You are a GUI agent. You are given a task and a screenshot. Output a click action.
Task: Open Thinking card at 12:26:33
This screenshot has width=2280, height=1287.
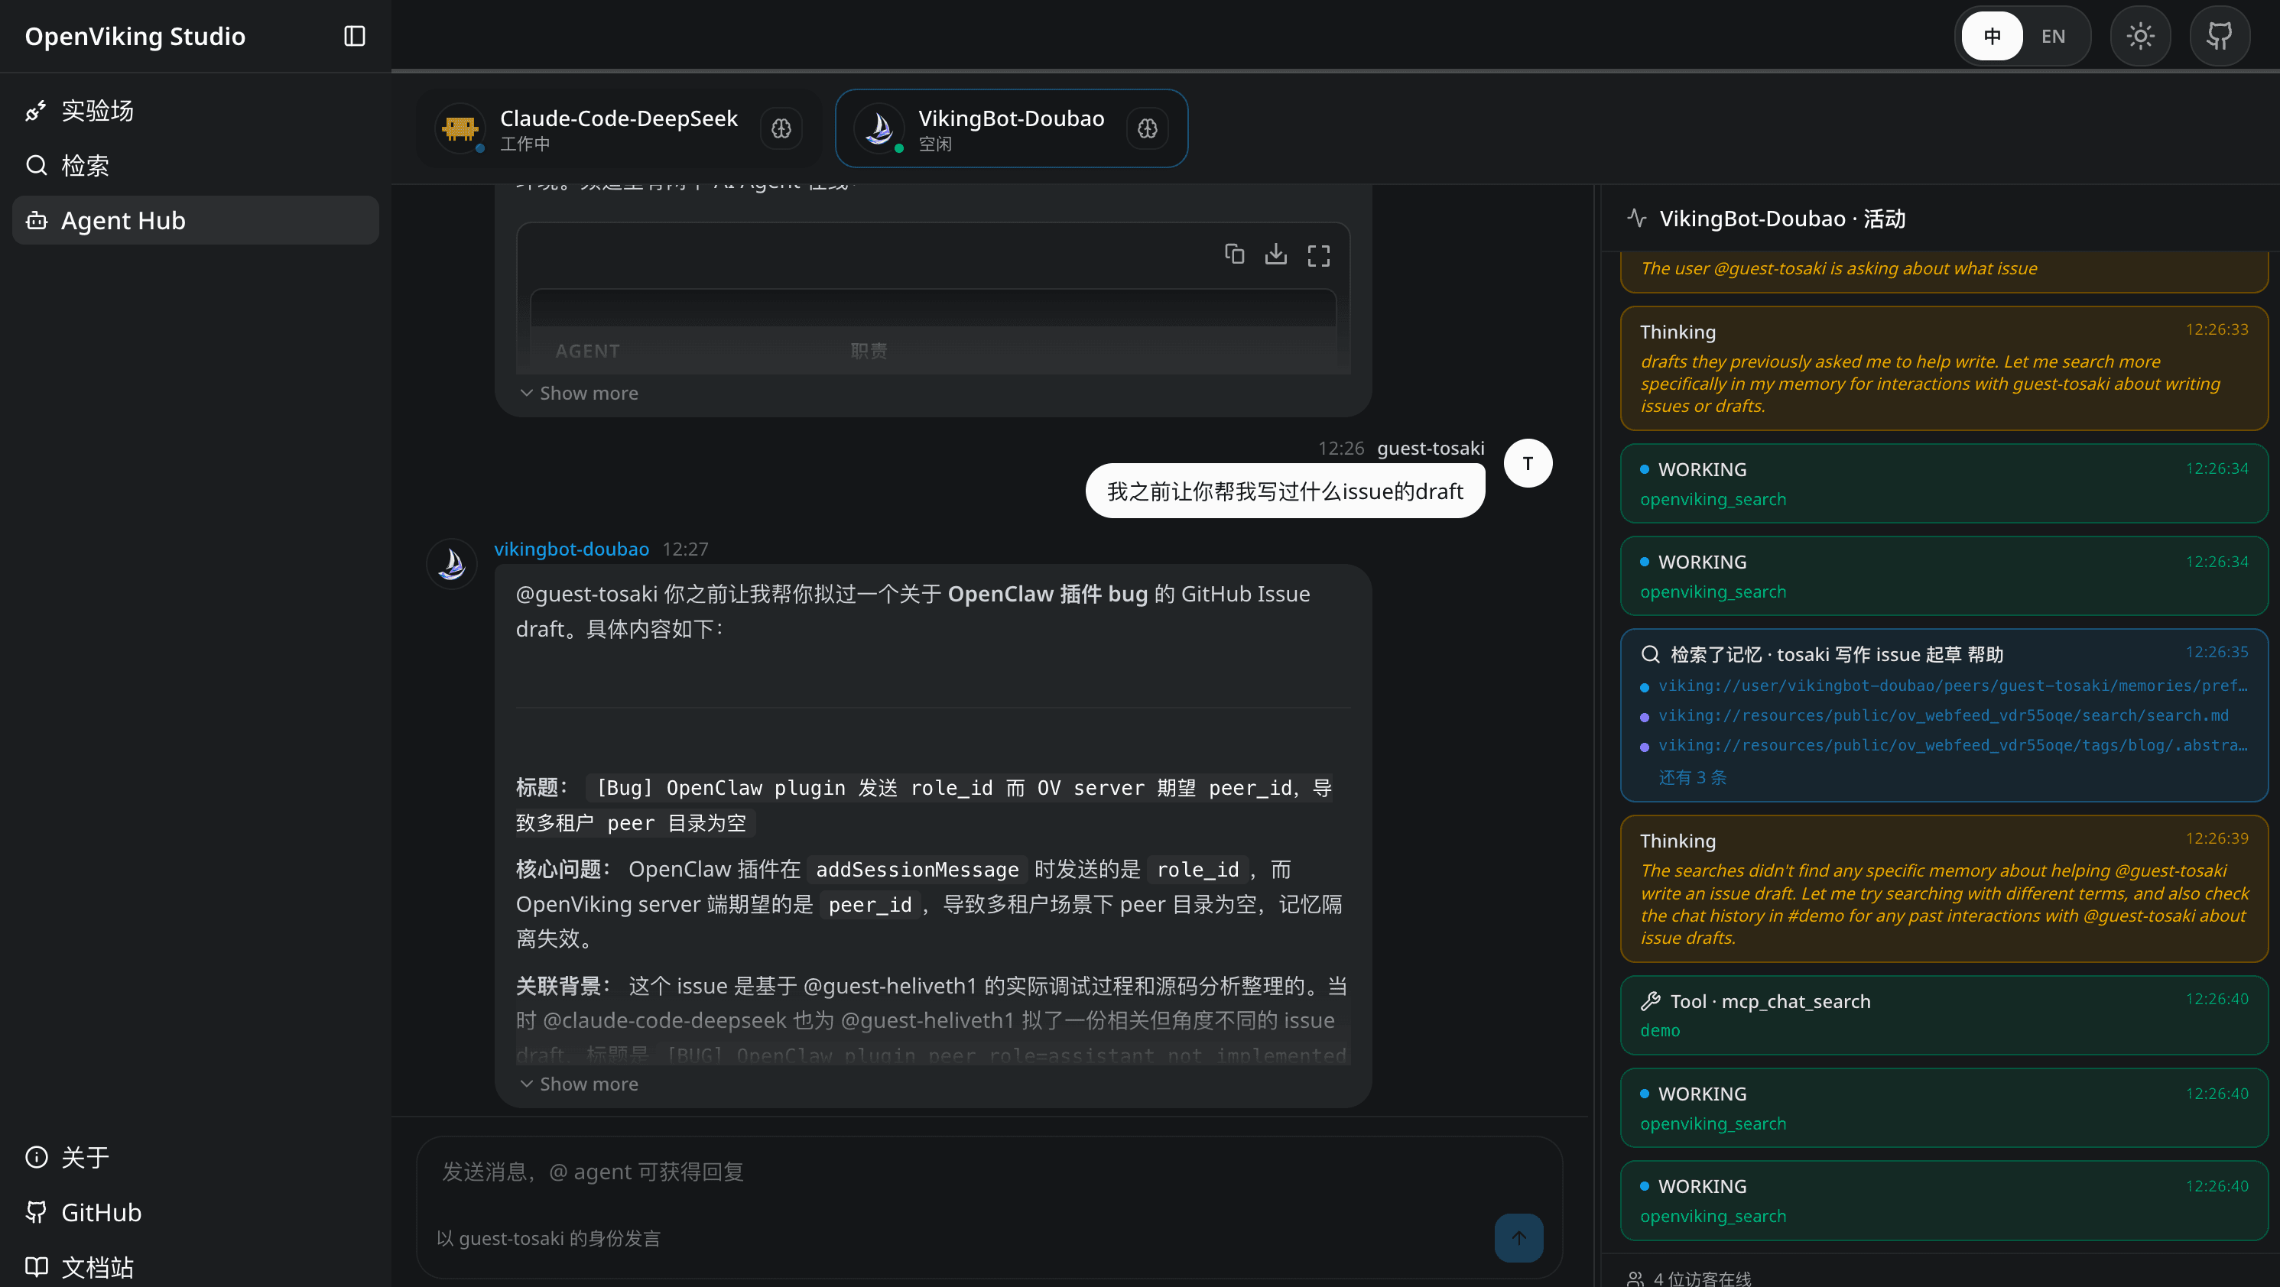tap(1944, 368)
